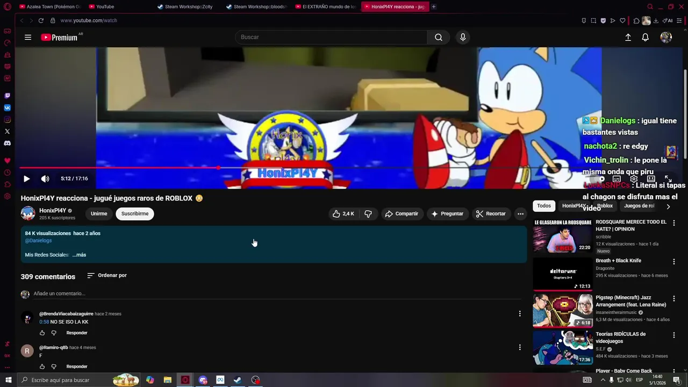688x387 pixels.
Task: Open options for Teorías RIDÍCULAS video
Action: (673, 335)
